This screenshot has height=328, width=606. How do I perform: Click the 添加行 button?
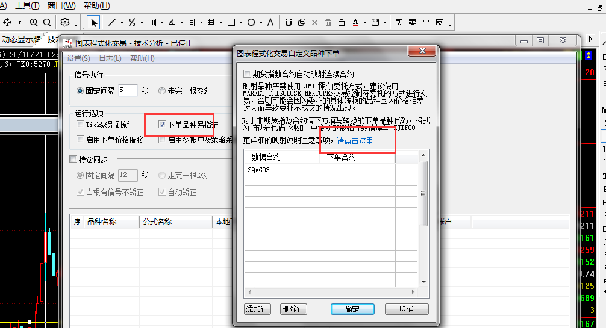tap(257, 309)
